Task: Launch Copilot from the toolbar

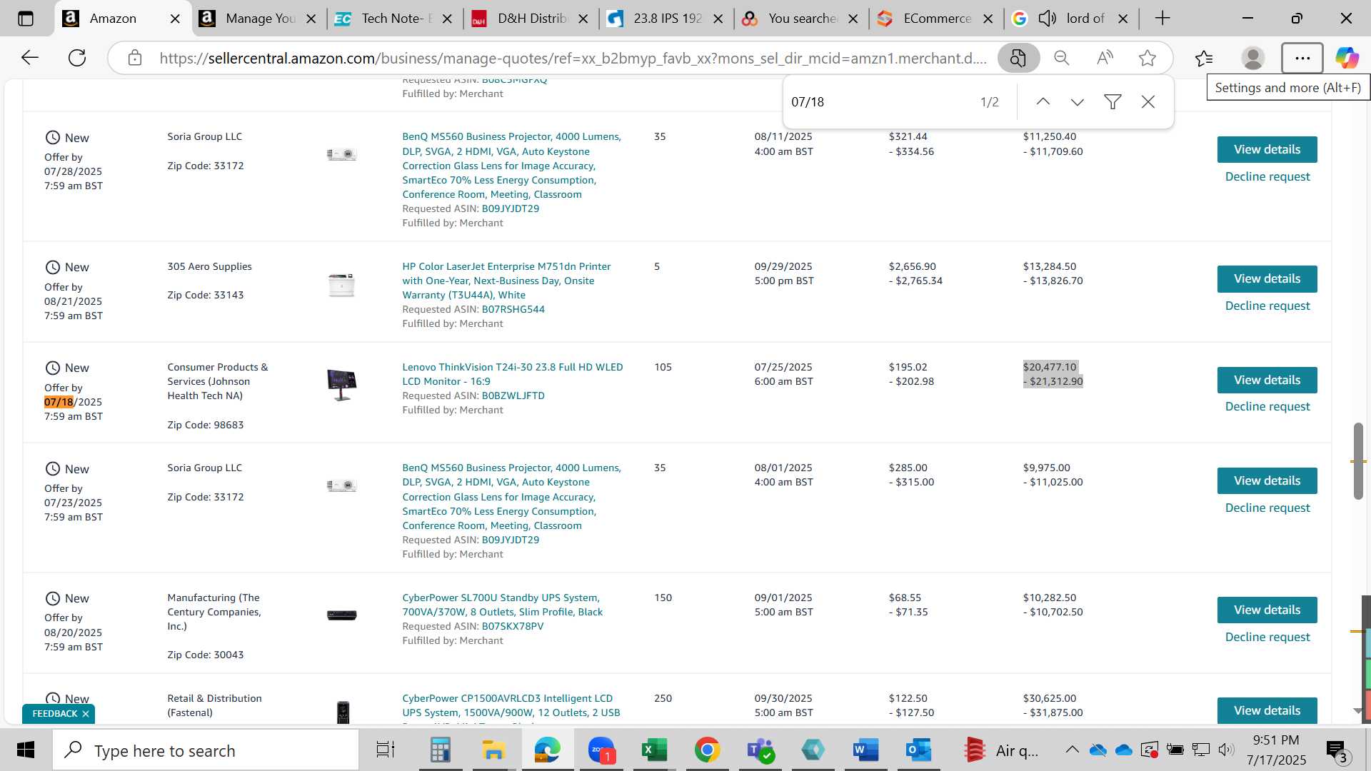Action: (1347, 58)
